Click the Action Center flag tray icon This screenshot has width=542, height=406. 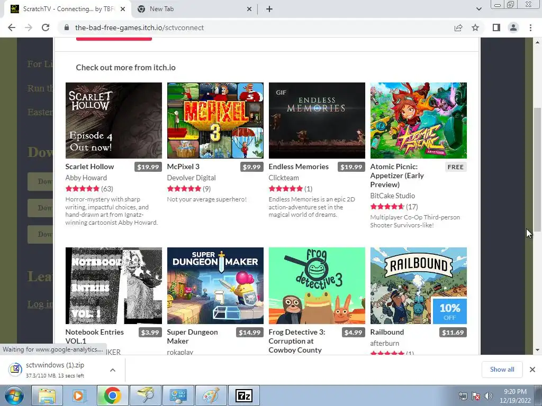tap(476, 396)
